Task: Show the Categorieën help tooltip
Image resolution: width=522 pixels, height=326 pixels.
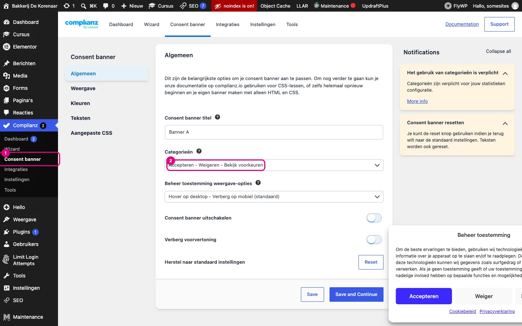Action: (199, 151)
